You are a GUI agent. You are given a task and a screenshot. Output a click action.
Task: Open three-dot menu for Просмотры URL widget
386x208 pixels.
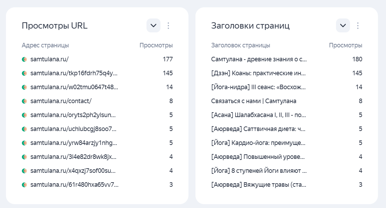click(169, 25)
